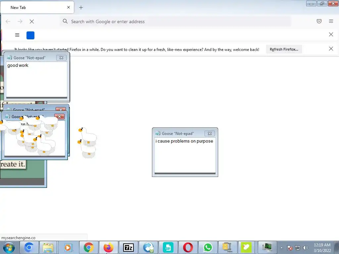The height and width of the screenshot is (254, 339).
Task: Open WhatsApp from the taskbar
Action: point(208,247)
